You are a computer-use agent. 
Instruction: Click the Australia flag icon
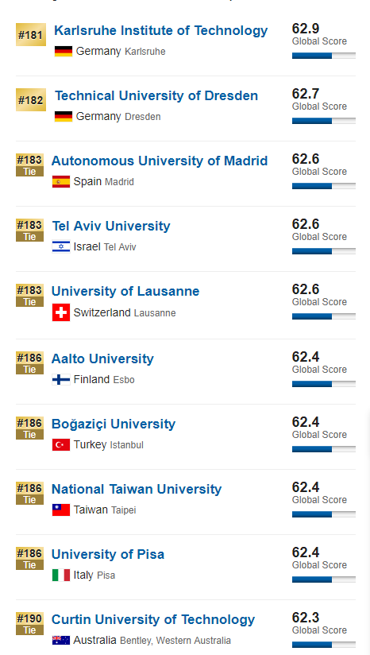tap(61, 640)
